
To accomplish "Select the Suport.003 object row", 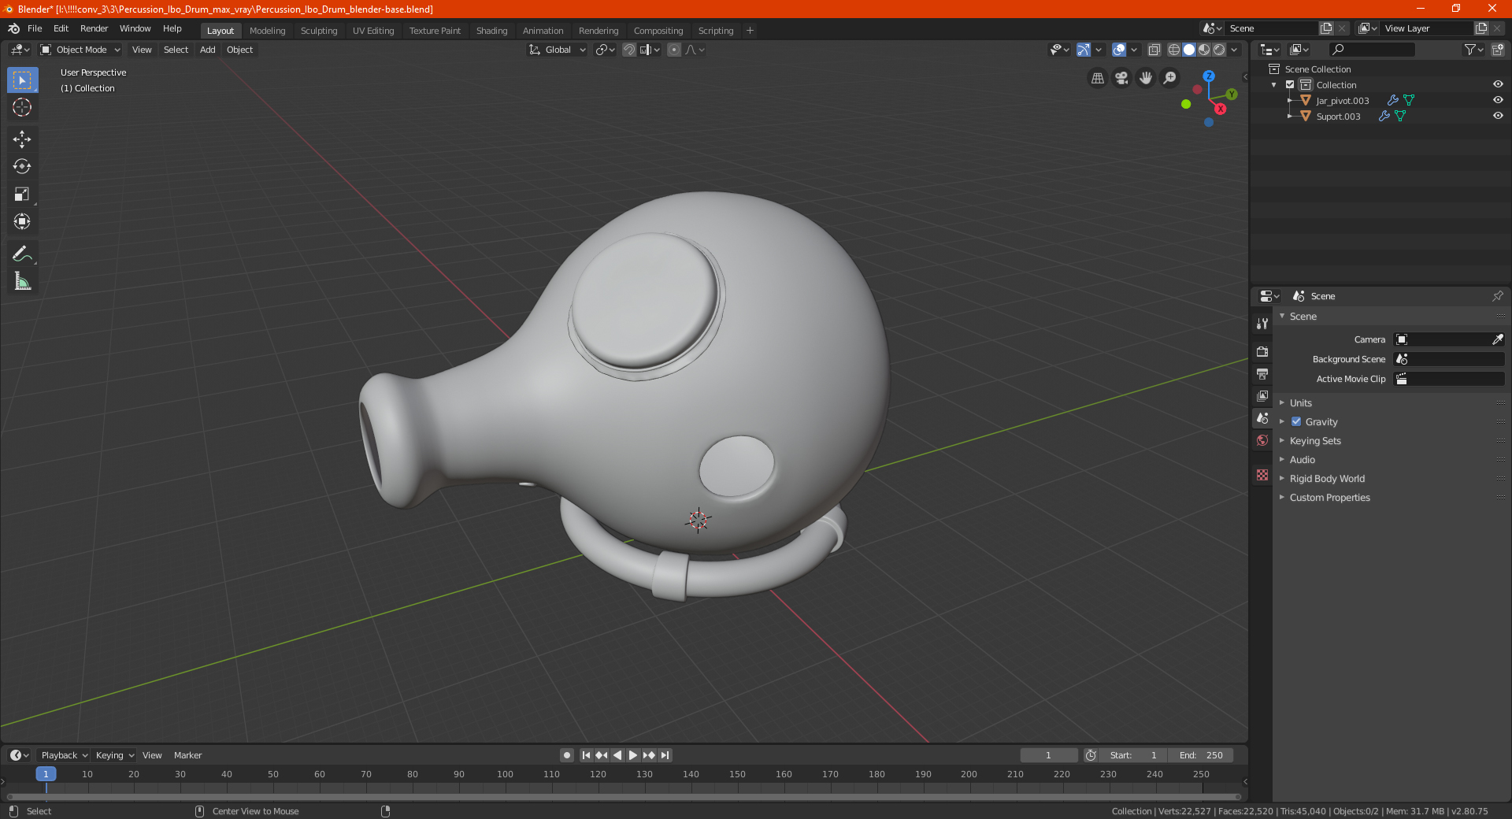I will click(1338, 117).
